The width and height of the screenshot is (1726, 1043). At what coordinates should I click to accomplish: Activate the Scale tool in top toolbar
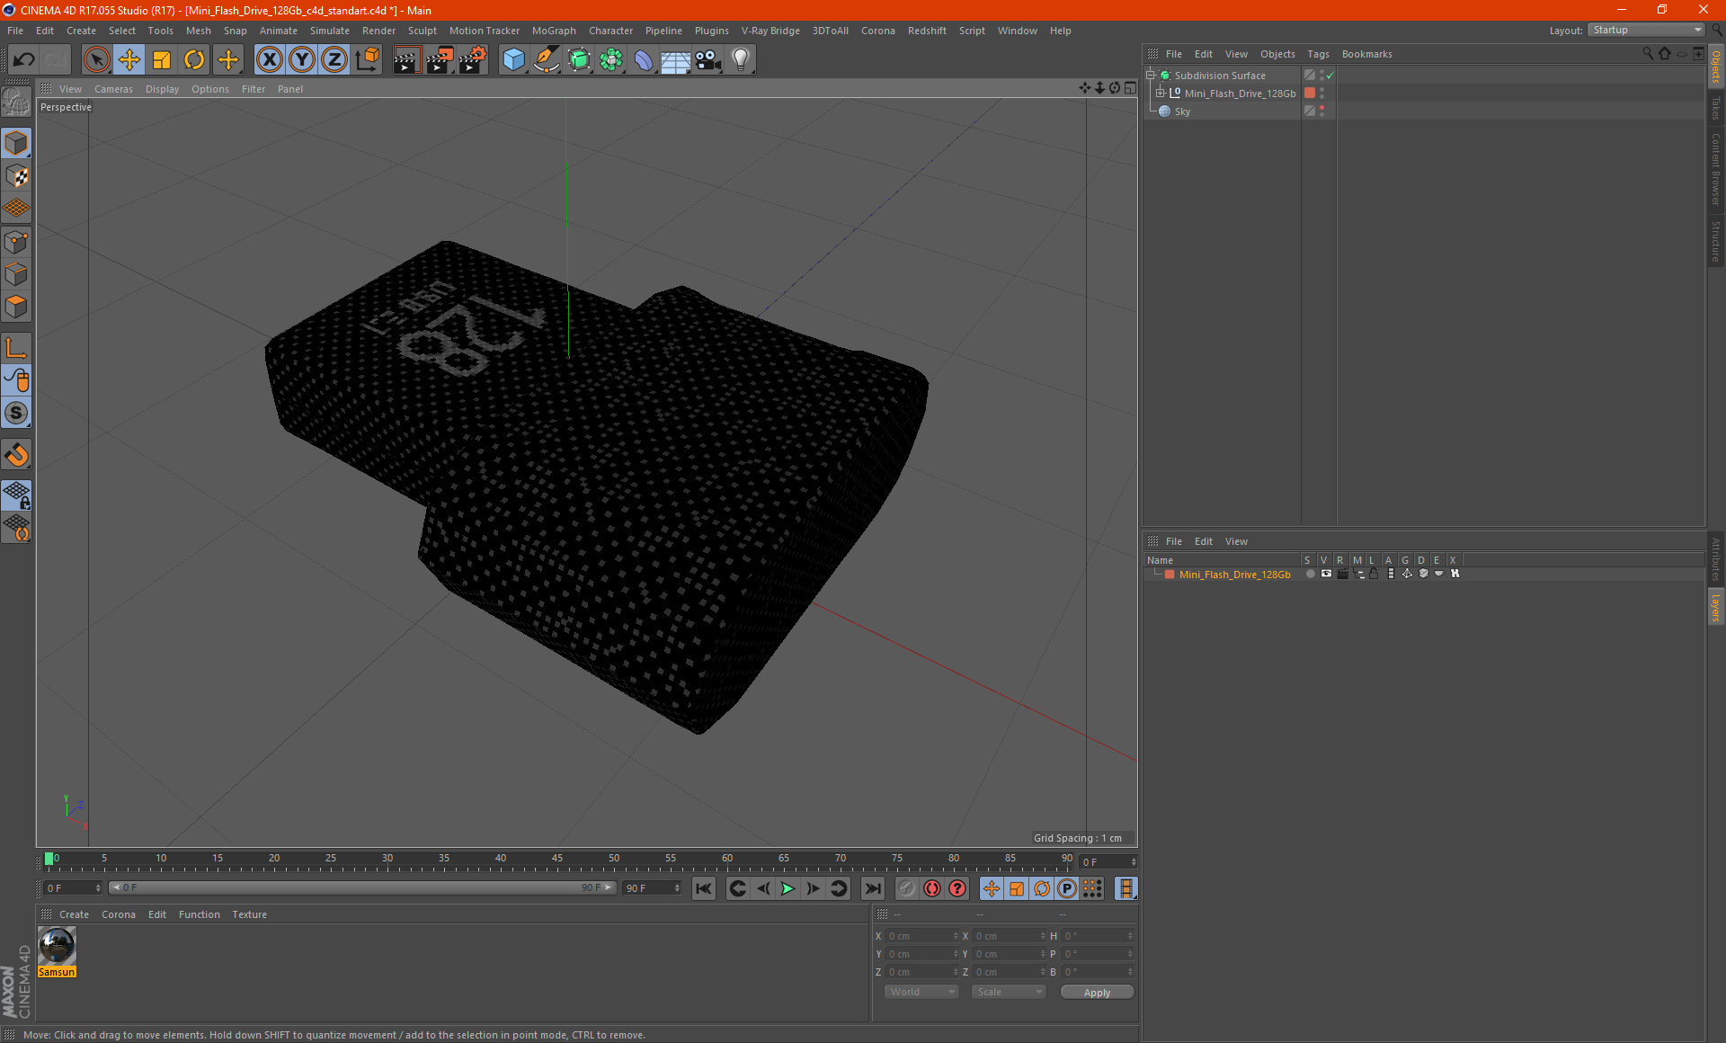pos(162,59)
